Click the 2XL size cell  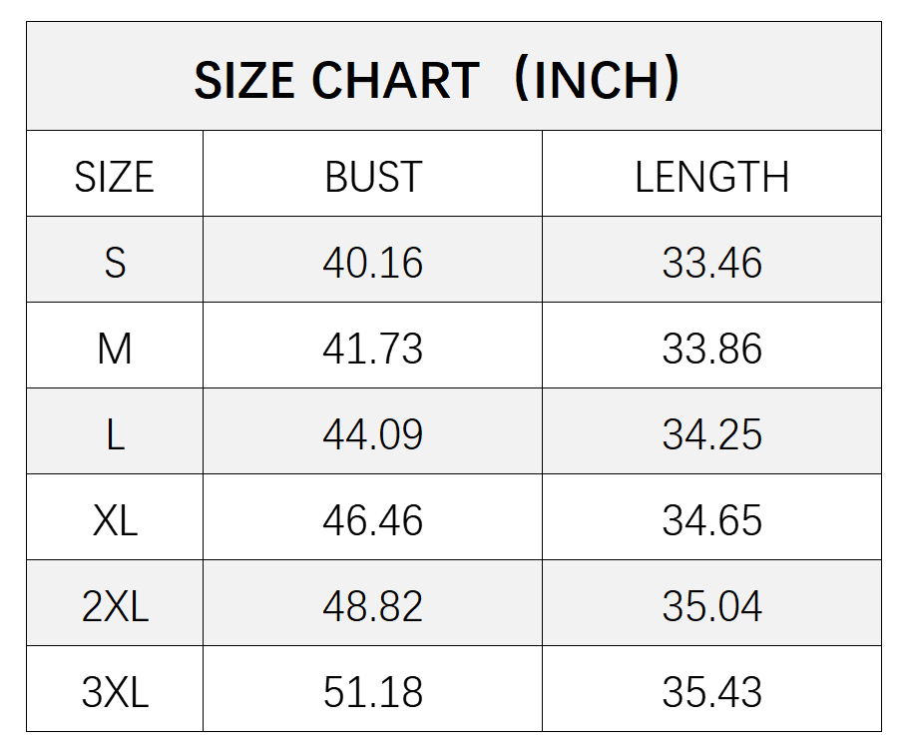(115, 606)
